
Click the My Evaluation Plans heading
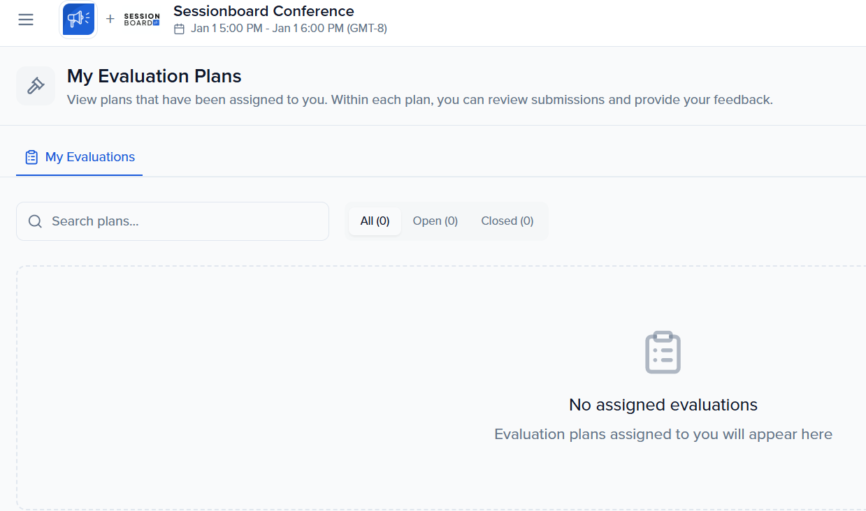pyautogui.click(x=154, y=76)
